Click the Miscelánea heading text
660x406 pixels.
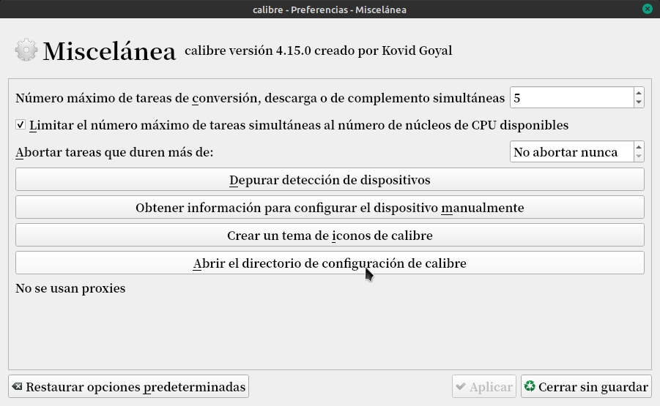click(109, 51)
